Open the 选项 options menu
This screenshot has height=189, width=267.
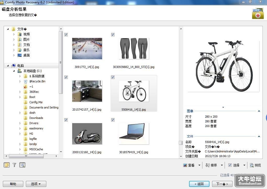pyautogui.click(x=36, y=184)
